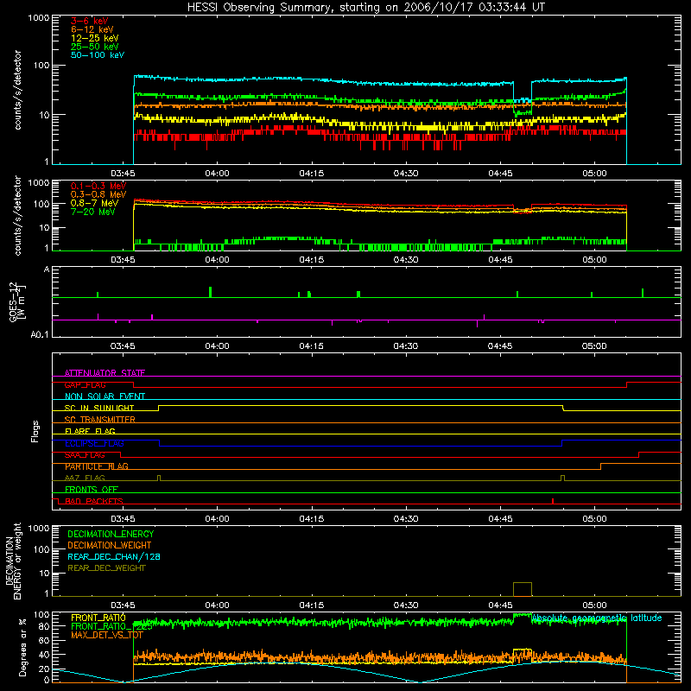
Task: Click the 80 tick on the Degrees axis
Action: click(x=44, y=626)
